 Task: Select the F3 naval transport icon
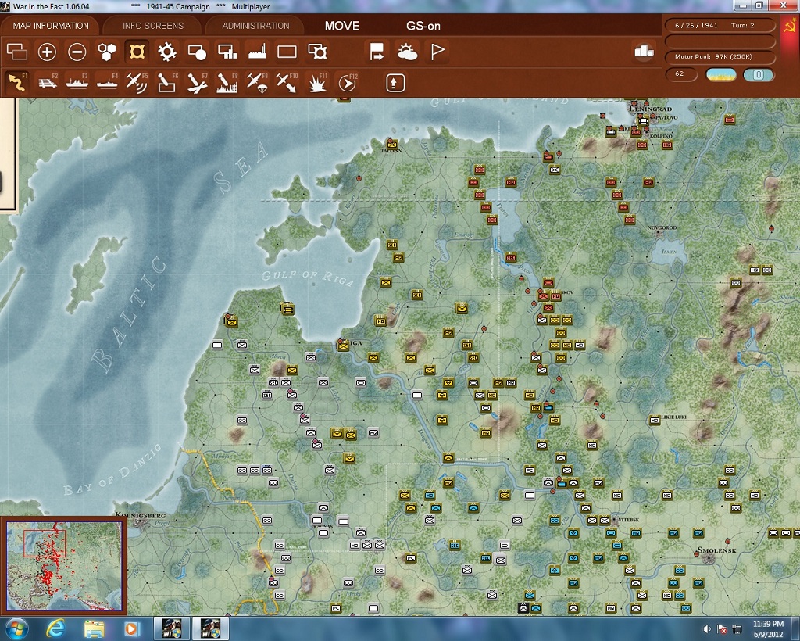pos(77,83)
